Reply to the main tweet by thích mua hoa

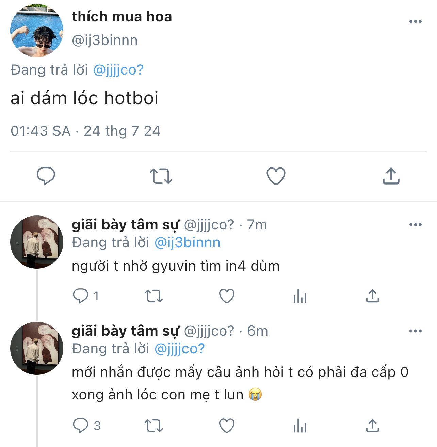46,176
